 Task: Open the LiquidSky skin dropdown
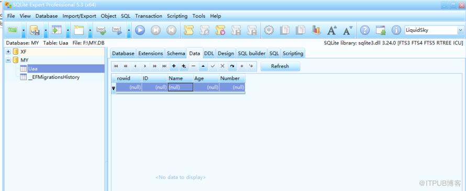click(x=461, y=30)
